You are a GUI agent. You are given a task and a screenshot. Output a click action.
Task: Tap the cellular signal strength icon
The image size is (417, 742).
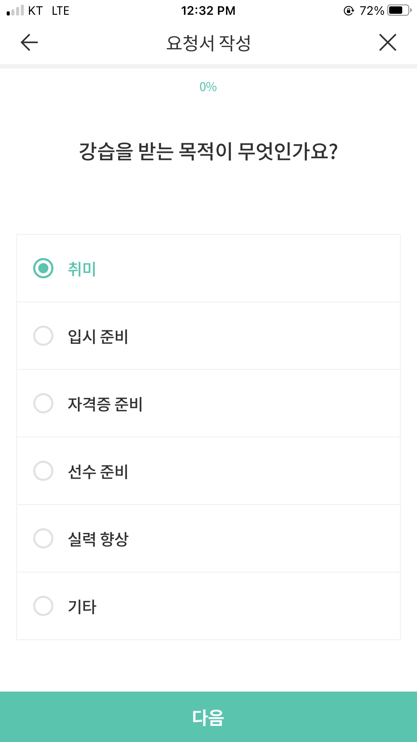coord(15,10)
